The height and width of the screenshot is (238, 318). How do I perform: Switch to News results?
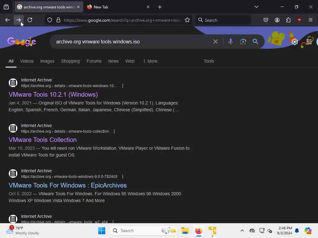tap(113, 61)
